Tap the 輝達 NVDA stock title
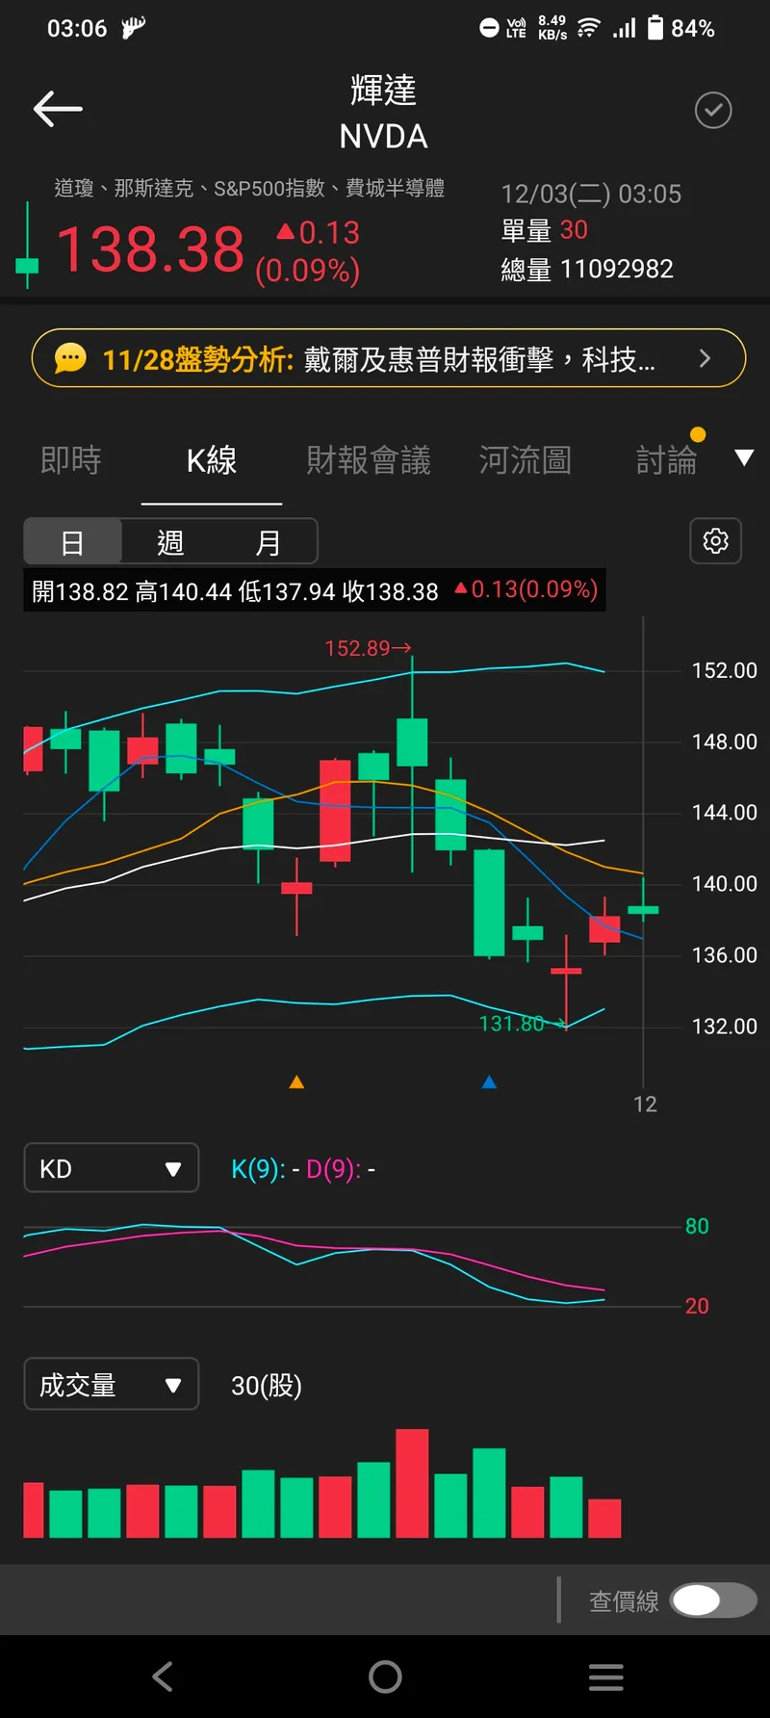The image size is (770, 1718). pyautogui.click(x=383, y=113)
